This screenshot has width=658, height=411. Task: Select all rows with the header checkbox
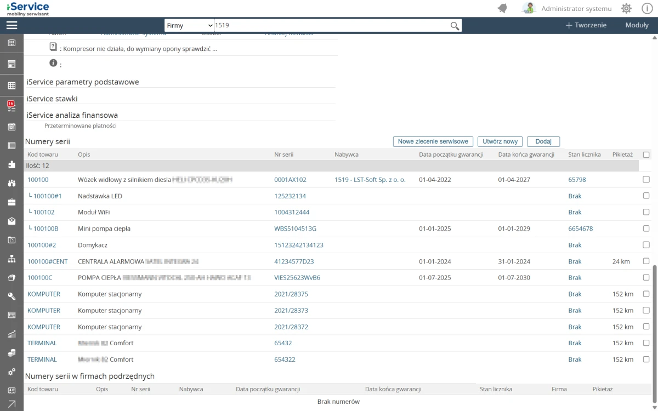(x=646, y=155)
